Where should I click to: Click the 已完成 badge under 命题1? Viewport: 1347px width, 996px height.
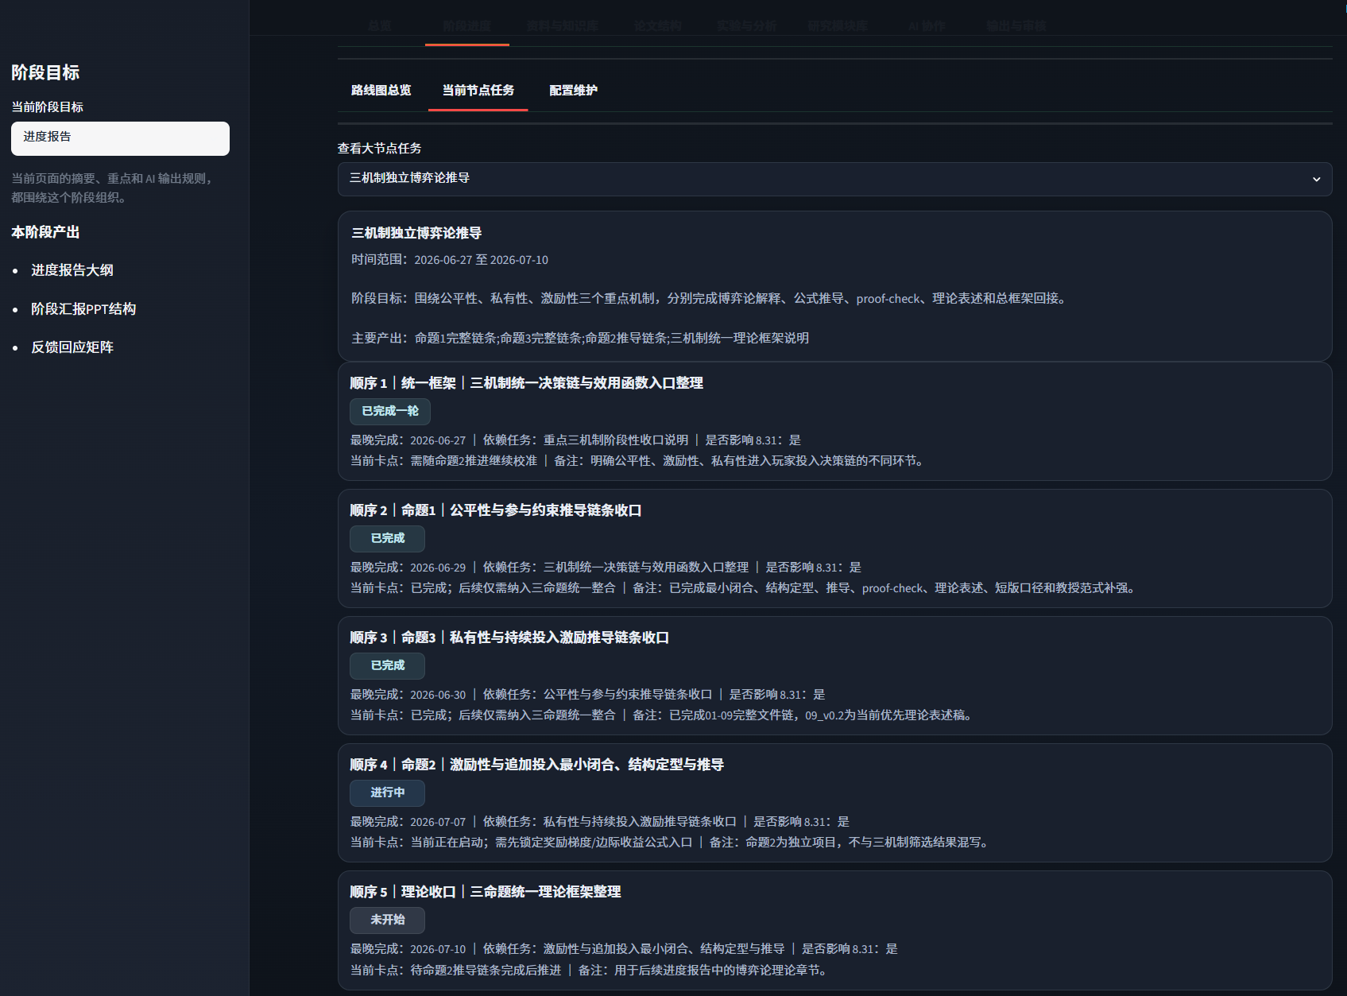pos(387,538)
